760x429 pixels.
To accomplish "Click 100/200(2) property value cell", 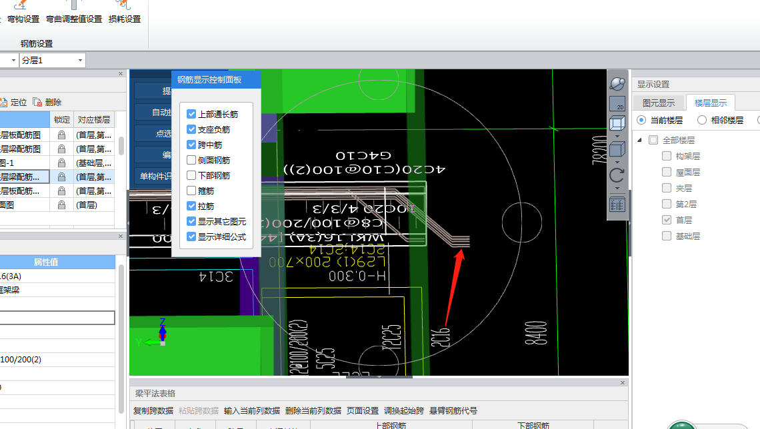I will [57, 359].
